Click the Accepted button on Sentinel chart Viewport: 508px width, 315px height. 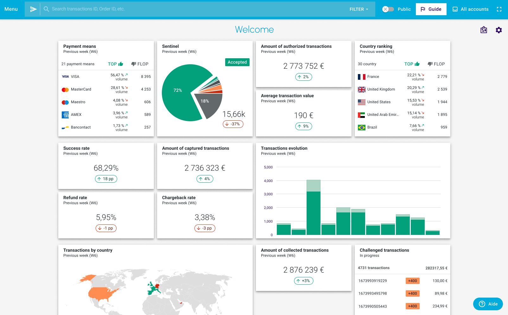(x=237, y=62)
